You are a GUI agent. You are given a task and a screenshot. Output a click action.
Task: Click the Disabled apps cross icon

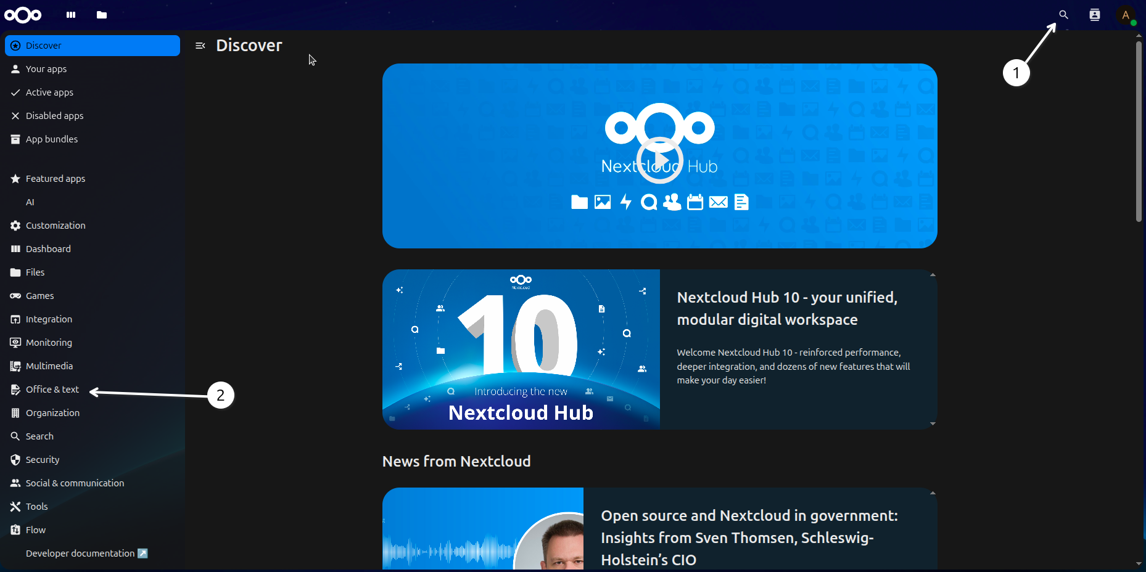click(15, 116)
